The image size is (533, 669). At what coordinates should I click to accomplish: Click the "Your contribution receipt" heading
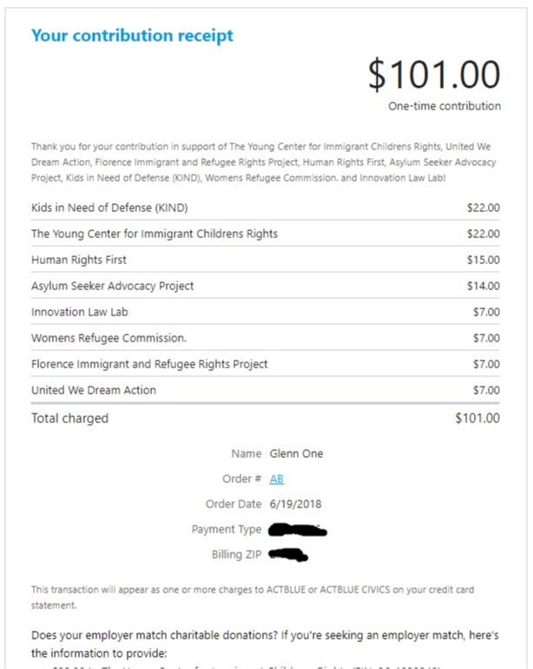(x=132, y=36)
